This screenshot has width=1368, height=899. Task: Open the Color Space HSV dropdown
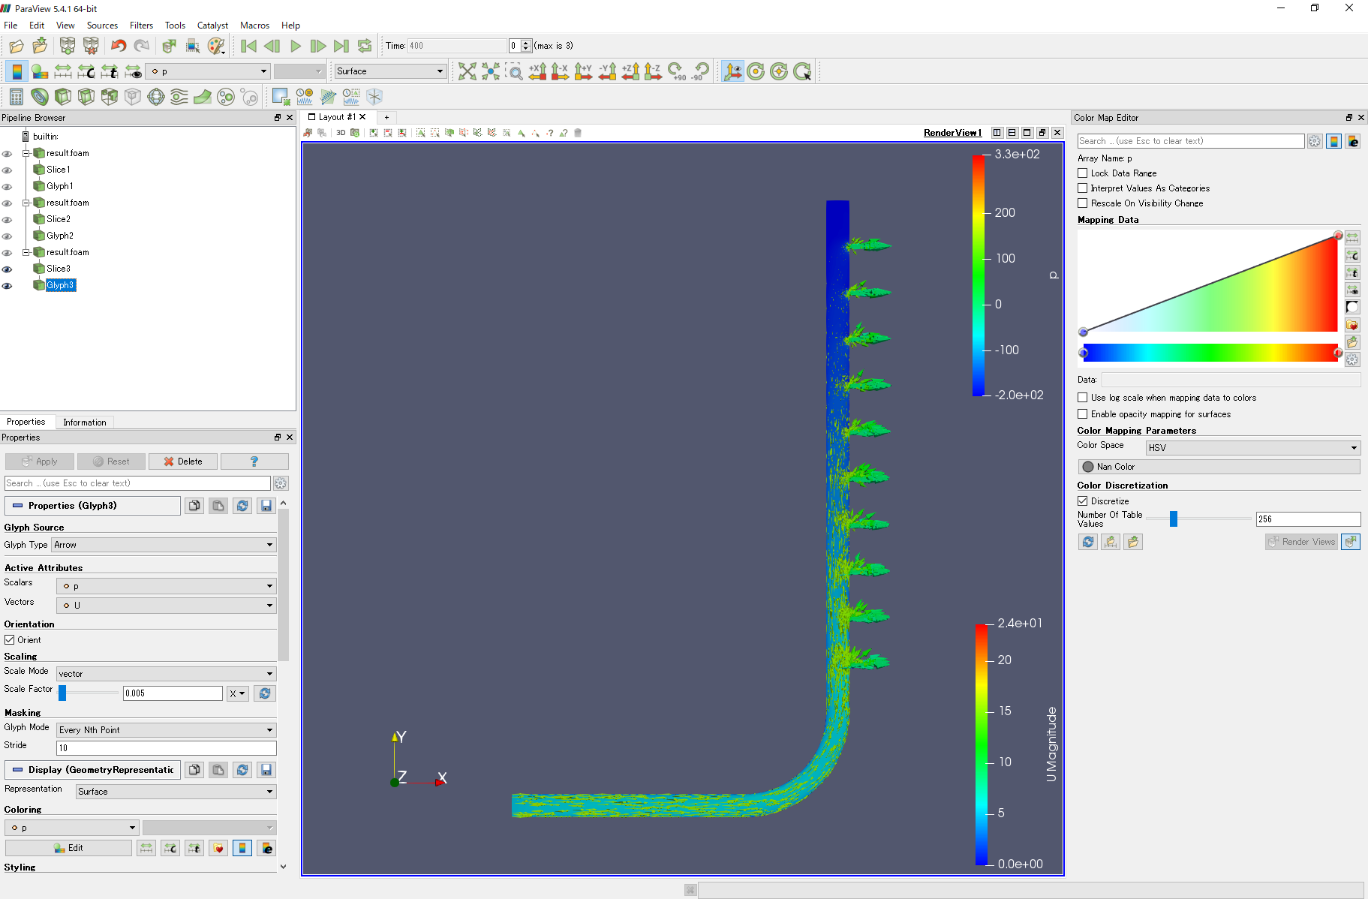coord(1252,448)
